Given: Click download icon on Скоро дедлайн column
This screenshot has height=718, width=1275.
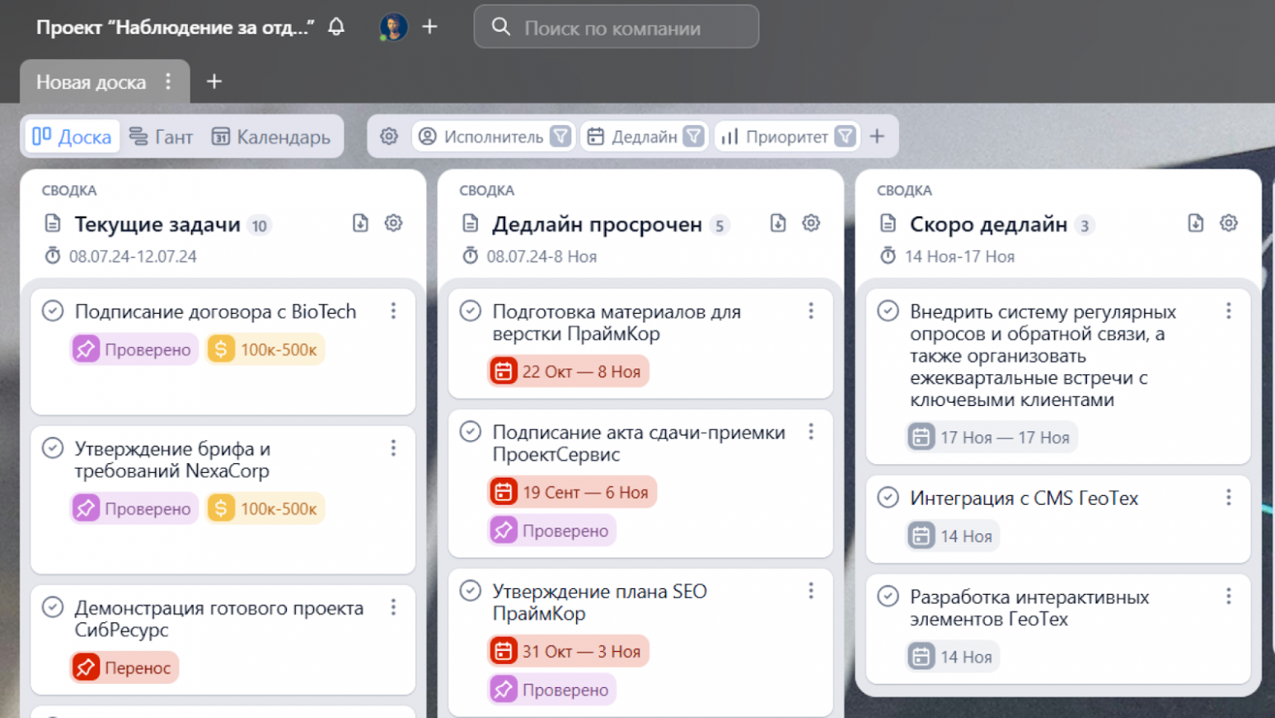Looking at the screenshot, I should pos(1196,222).
